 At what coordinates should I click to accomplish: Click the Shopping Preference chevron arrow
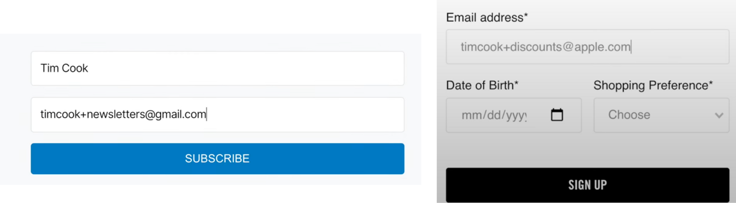(x=719, y=115)
